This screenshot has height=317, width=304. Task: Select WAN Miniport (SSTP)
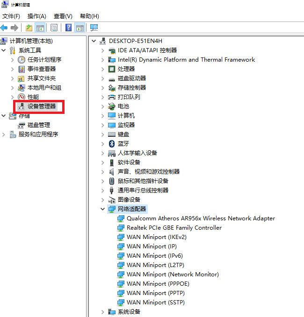[x=156, y=303]
